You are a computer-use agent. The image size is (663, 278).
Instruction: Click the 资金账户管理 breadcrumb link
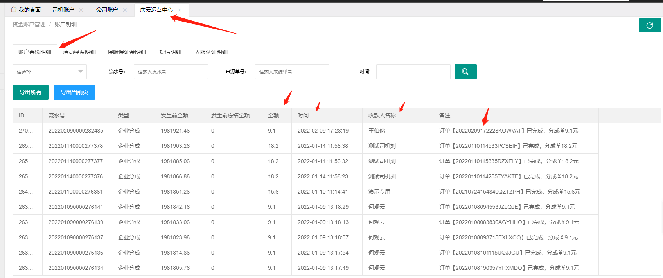(29, 24)
